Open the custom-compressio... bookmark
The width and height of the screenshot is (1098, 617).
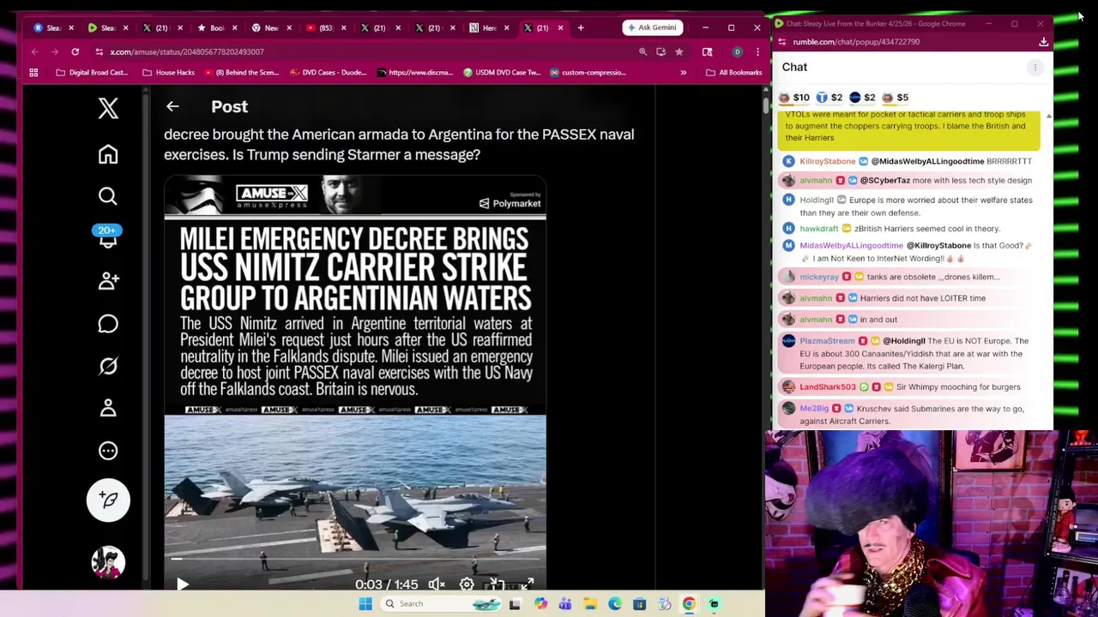588,73
